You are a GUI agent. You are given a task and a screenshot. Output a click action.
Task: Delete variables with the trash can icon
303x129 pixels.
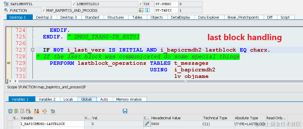[x=10, y=111]
